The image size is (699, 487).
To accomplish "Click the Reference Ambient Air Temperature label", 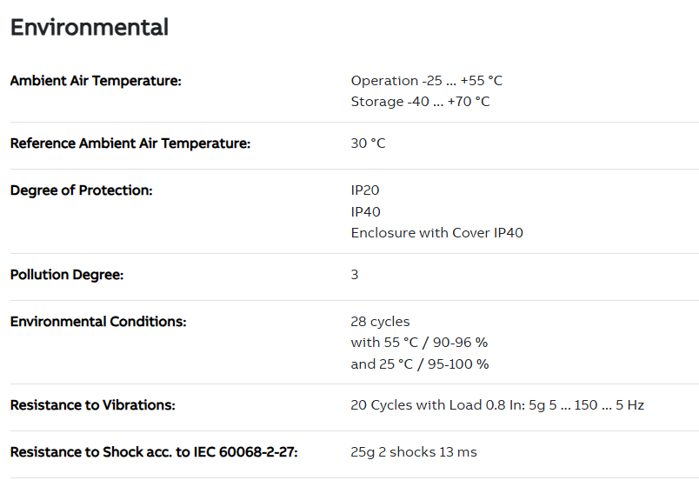I will pos(130,143).
